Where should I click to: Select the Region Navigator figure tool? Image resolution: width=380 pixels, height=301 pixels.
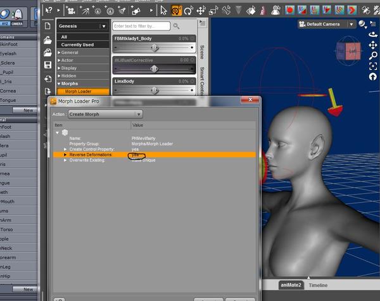(x=275, y=10)
